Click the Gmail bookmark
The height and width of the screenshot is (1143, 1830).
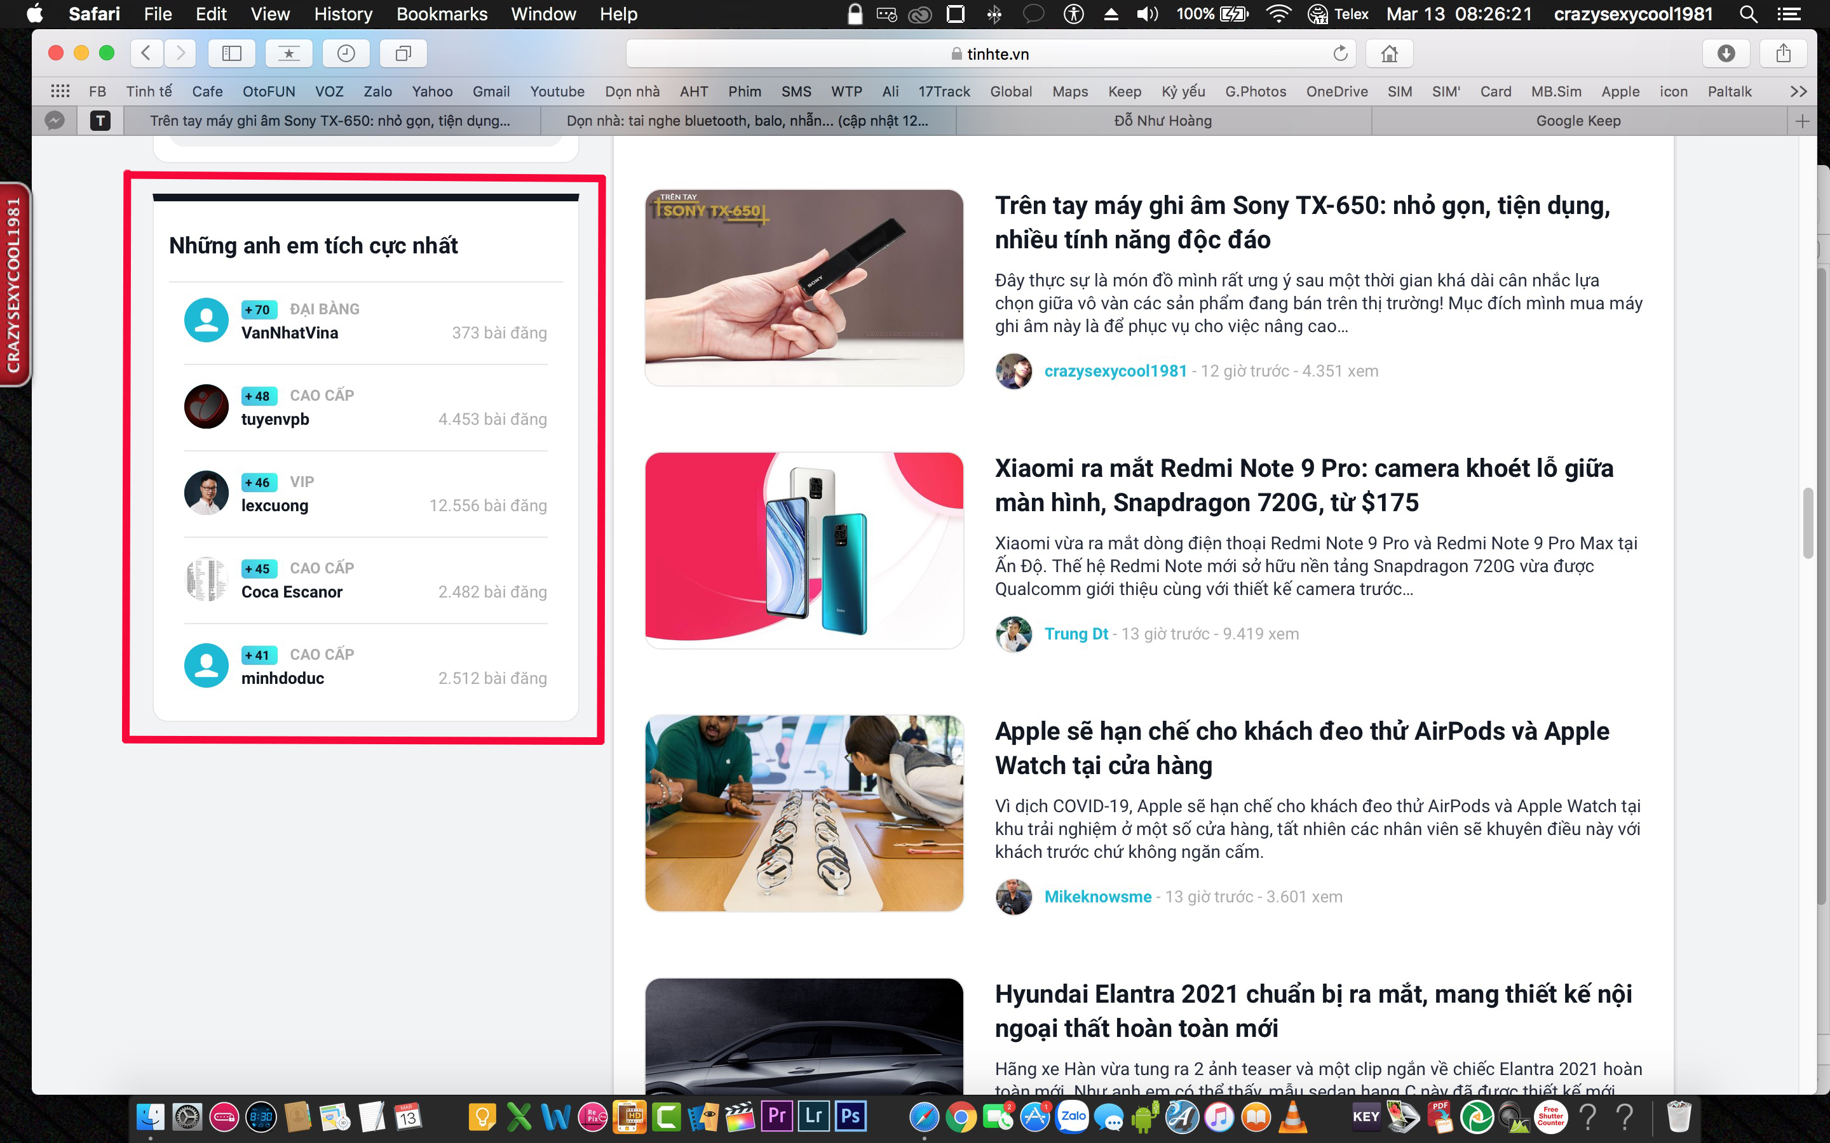click(491, 91)
